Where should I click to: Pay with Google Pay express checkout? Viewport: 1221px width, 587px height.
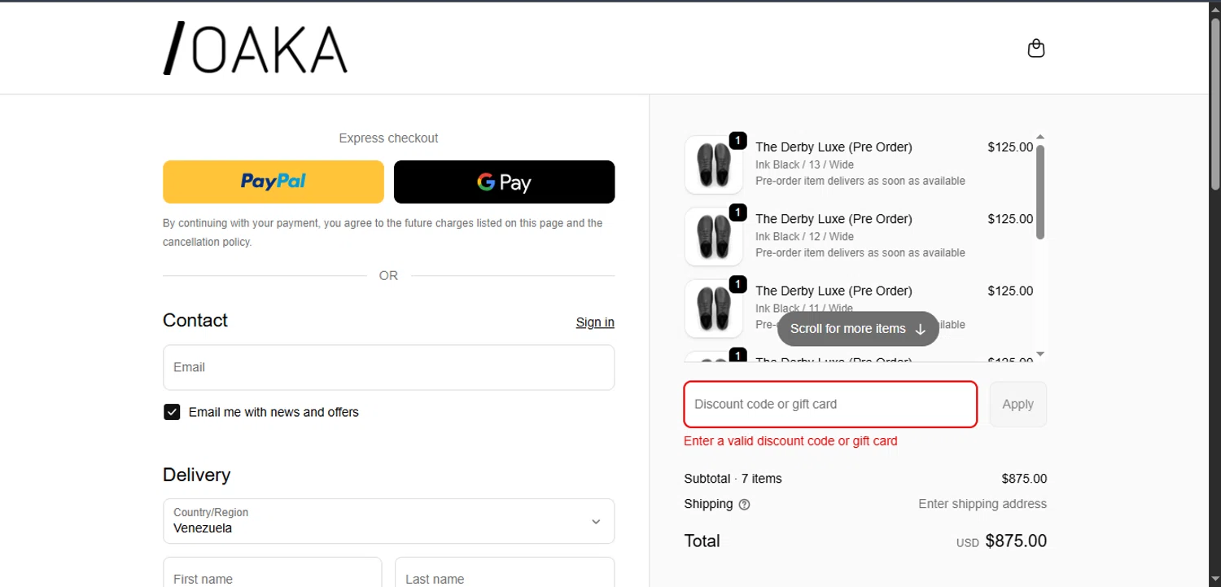pos(504,182)
